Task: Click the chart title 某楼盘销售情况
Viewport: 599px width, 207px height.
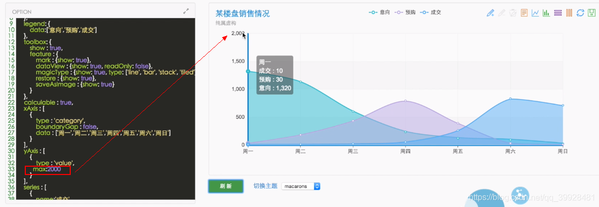Action: (x=243, y=14)
